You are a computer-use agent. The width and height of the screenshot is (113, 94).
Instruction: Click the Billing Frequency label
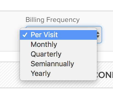point(53,20)
